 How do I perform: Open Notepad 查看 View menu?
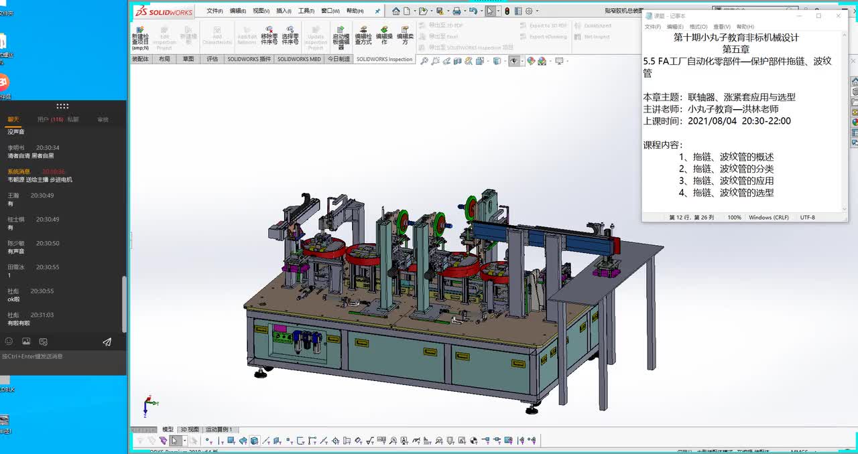(x=722, y=27)
